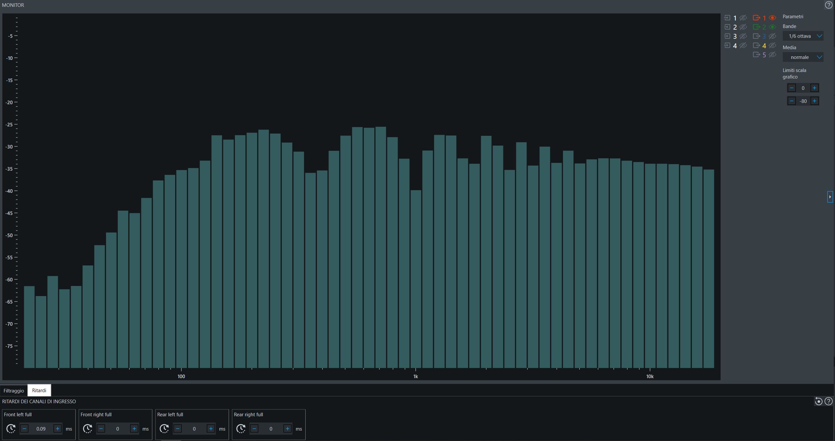This screenshot has width=835, height=441.
Task: Click Front right full delay value field
Action: pos(118,429)
